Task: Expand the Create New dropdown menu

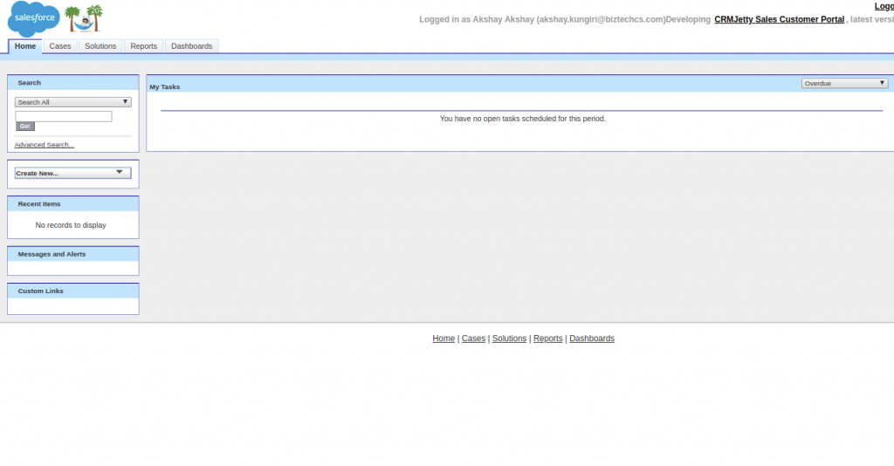Action: tap(73, 173)
